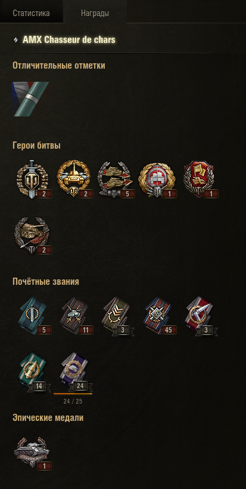Switch to the Статистика tab
Screen dimensions: 246x489
[31, 13]
